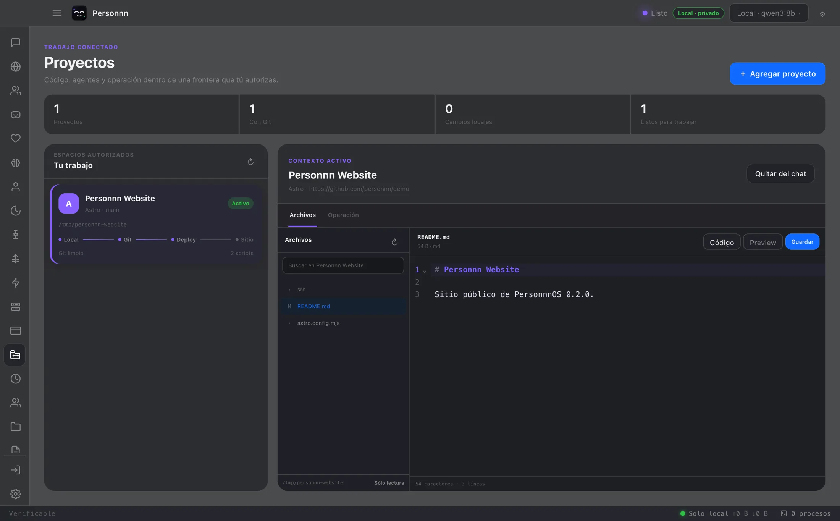Click the heading # Personnn Website in editor

coord(477,270)
